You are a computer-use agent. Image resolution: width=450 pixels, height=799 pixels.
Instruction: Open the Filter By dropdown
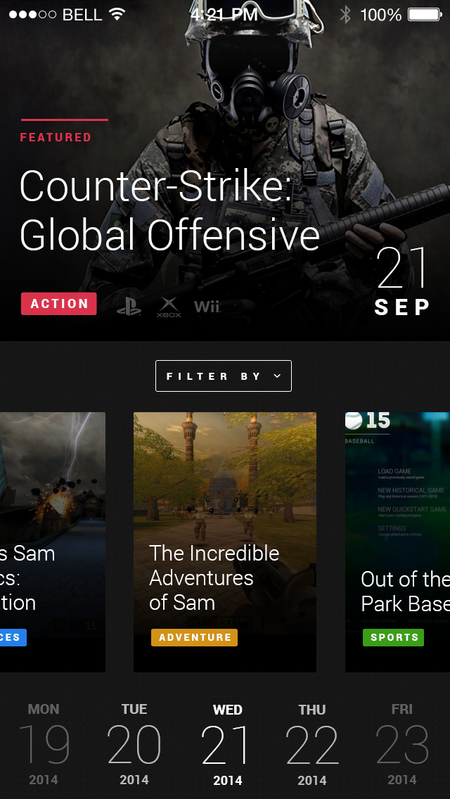point(223,376)
